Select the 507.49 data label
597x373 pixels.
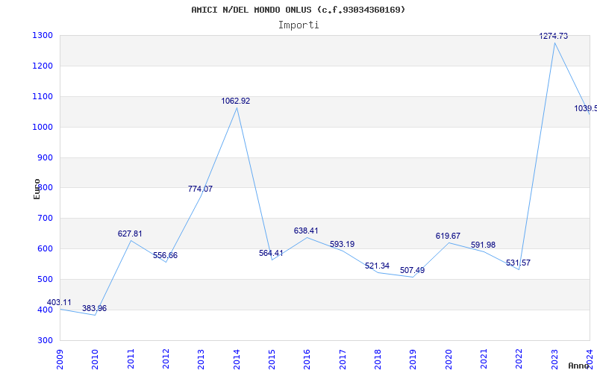(413, 270)
